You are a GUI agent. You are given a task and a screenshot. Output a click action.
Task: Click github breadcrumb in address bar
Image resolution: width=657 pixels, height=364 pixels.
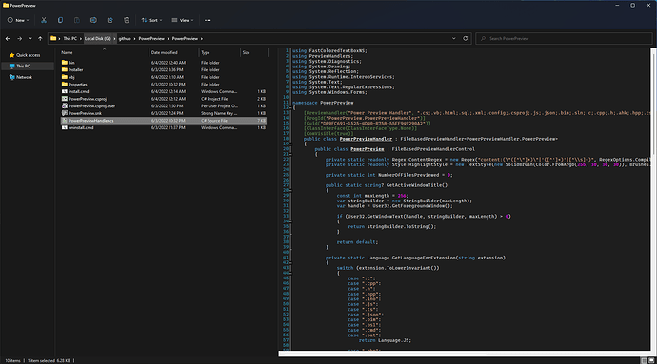pos(125,39)
